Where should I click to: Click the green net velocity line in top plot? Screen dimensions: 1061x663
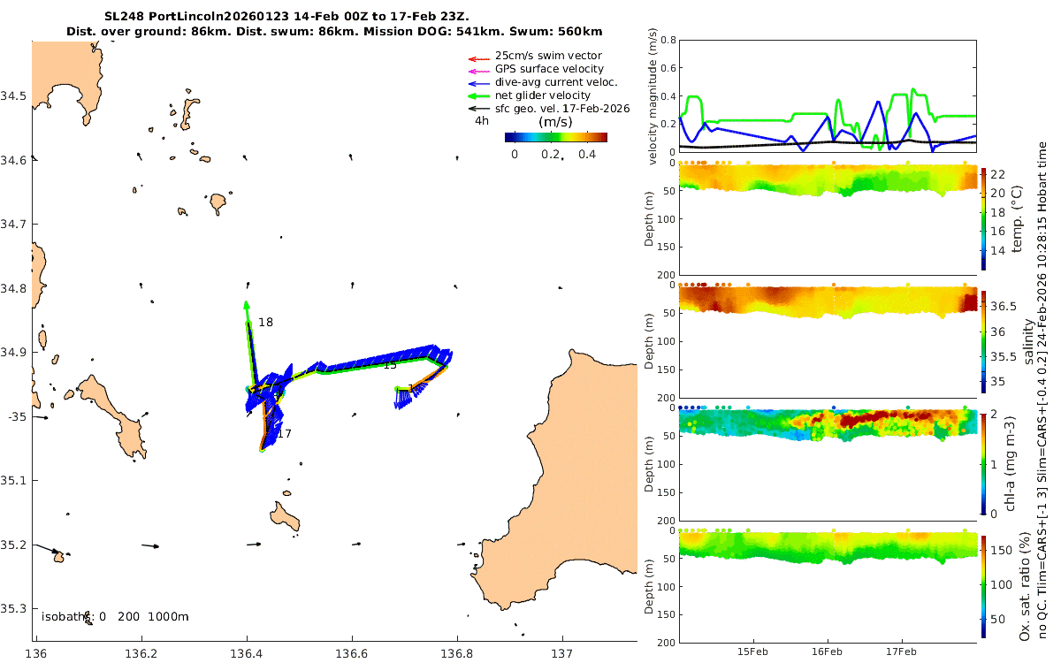point(752,120)
